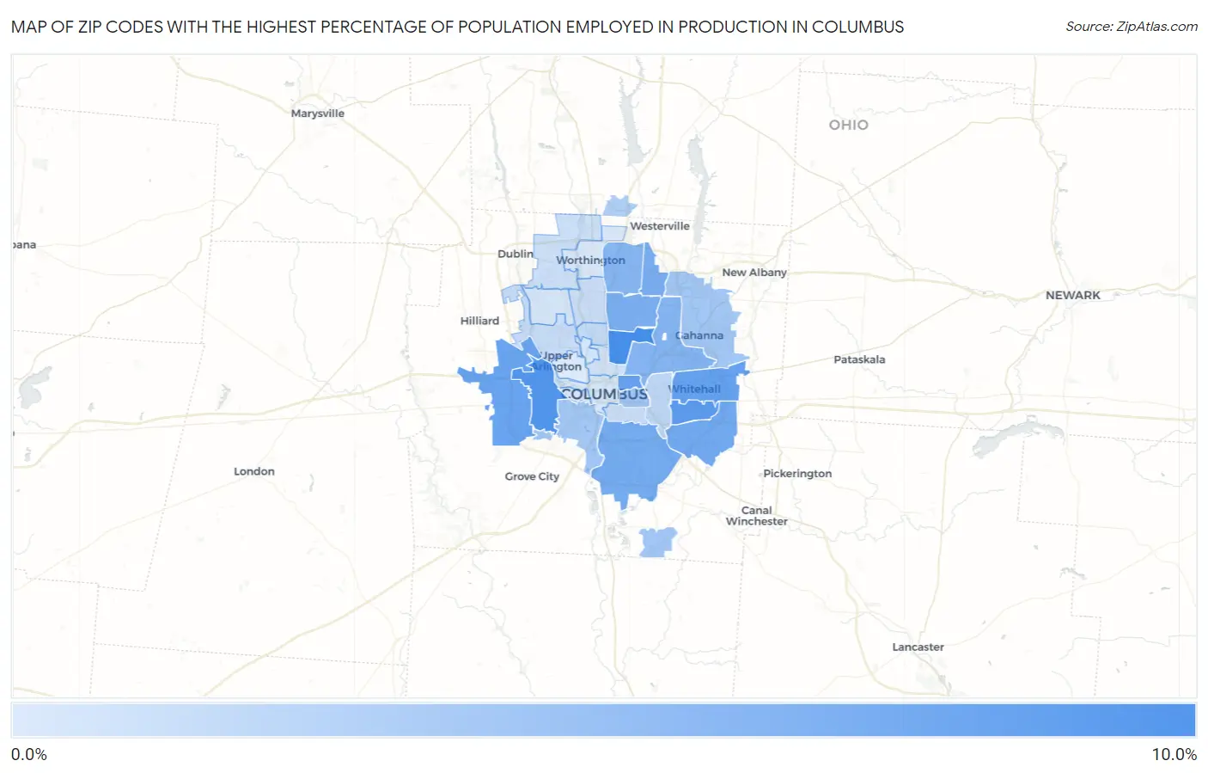Select the New Albany map label
Viewport: 1208px width, 773px height.
(x=753, y=272)
